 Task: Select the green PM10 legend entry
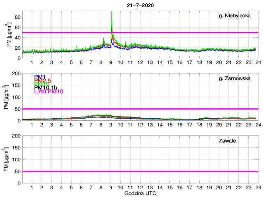click(41, 85)
